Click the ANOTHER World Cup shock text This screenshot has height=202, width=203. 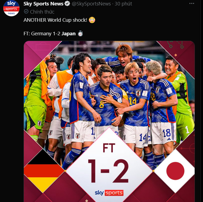[55, 20]
